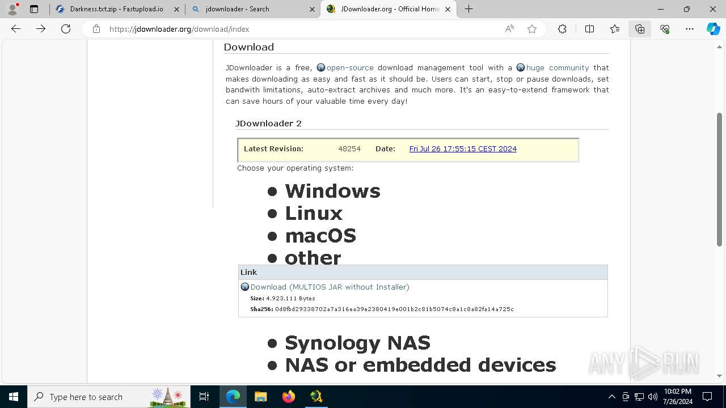Open JDownloader app in the taskbar
The height and width of the screenshot is (408, 726).
coord(316,397)
